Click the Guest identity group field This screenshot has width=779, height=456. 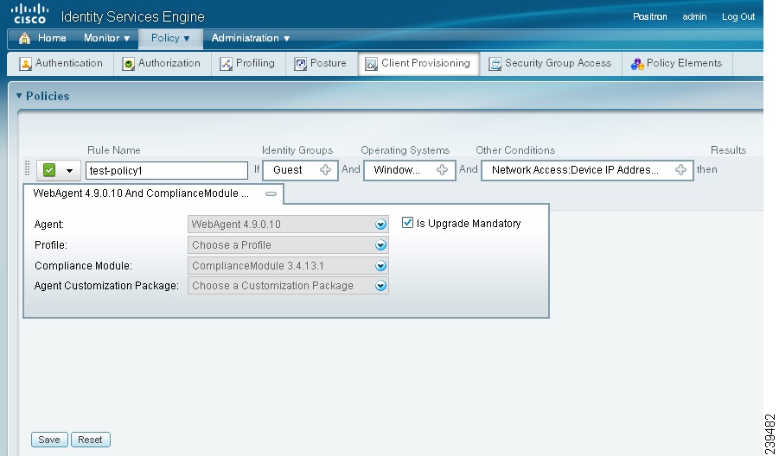(x=300, y=170)
